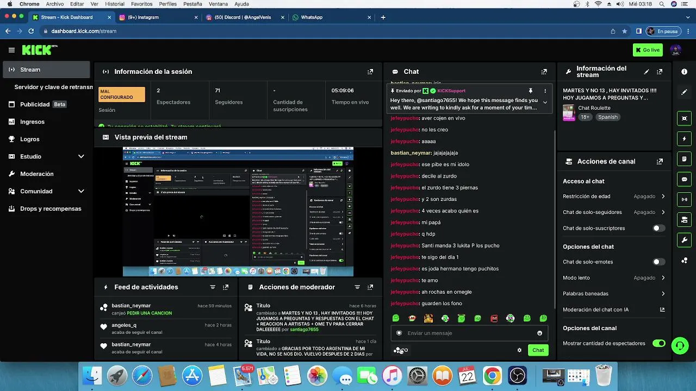Open filter options for Feed de actividades

(213, 287)
